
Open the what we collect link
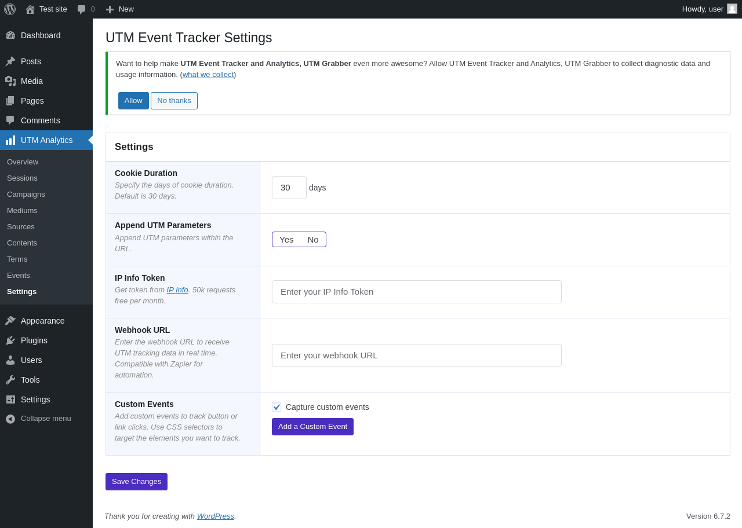pos(208,75)
